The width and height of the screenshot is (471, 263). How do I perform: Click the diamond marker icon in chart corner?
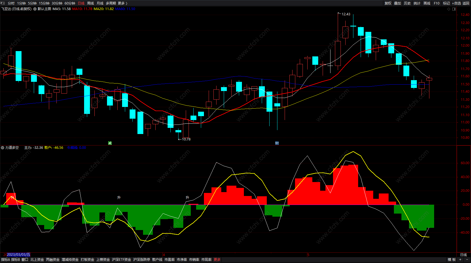pos(449,9)
